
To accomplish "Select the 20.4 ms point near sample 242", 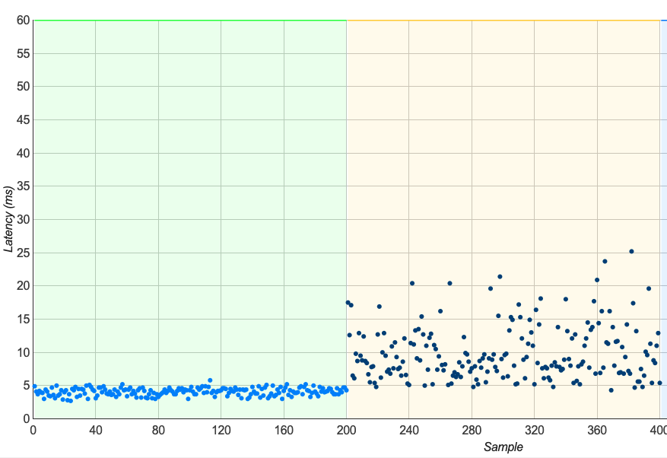I will [411, 284].
